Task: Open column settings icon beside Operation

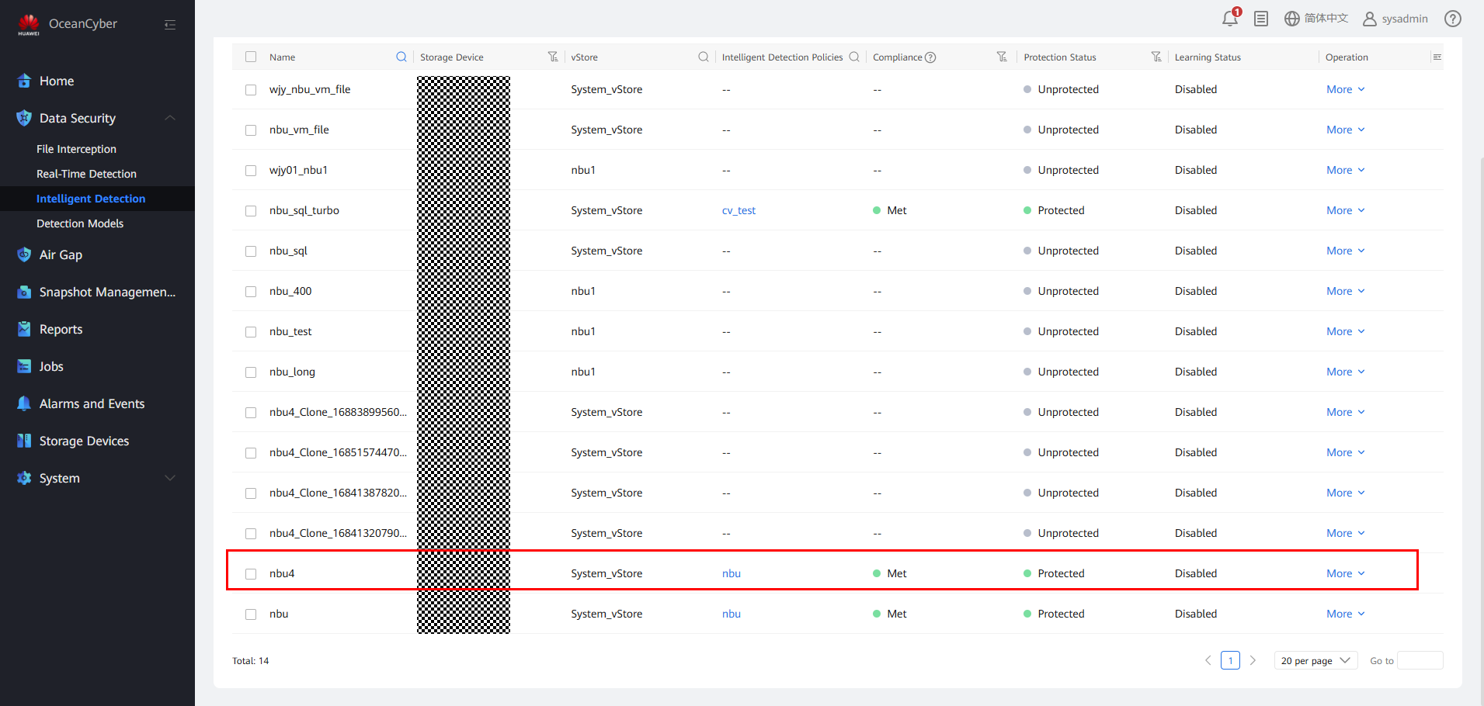Action: coord(1437,57)
